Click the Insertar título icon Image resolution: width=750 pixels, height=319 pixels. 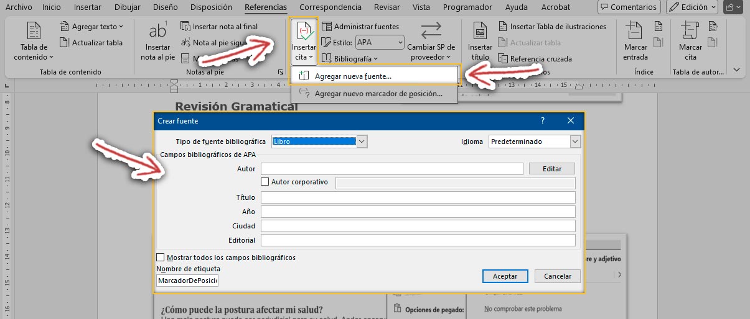pyautogui.click(x=480, y=32)
